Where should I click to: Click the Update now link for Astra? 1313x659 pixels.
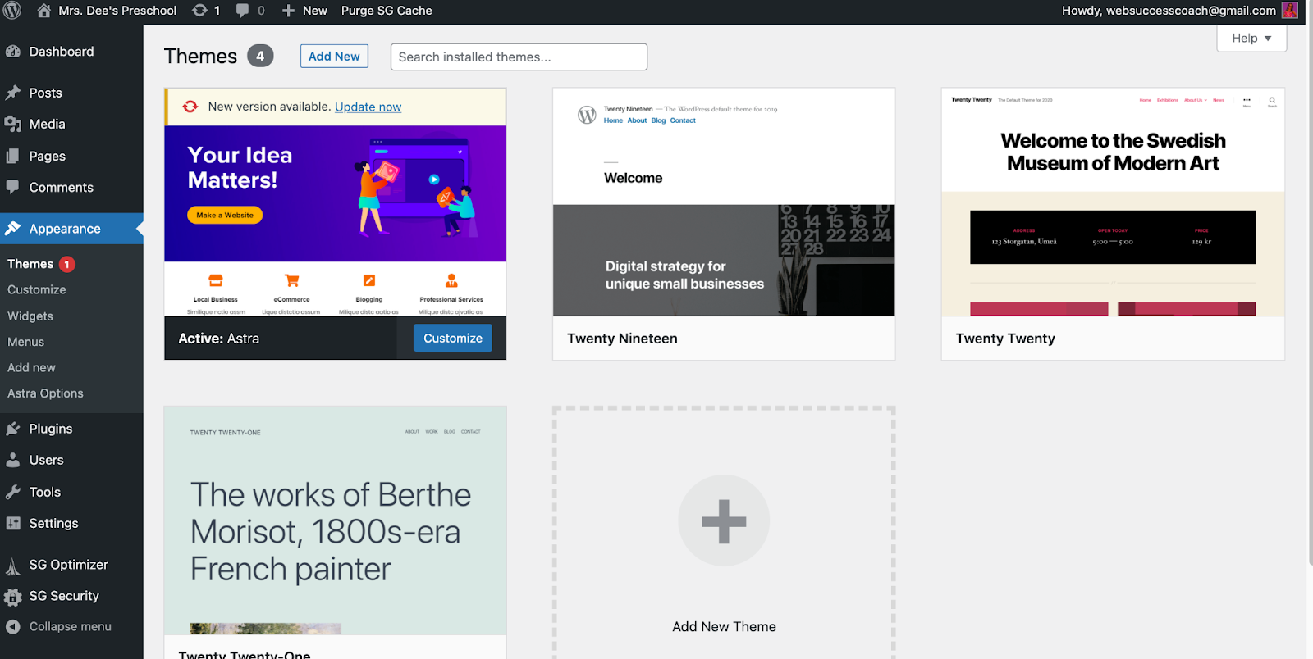(x=368, y=107)
